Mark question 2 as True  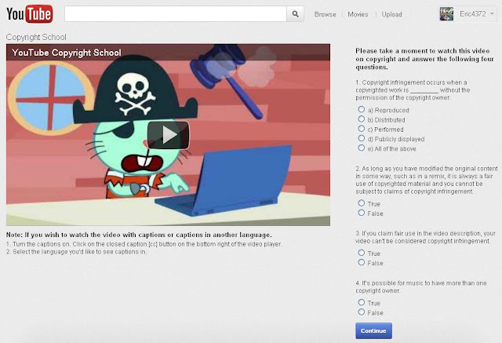(x=362, y=203)
